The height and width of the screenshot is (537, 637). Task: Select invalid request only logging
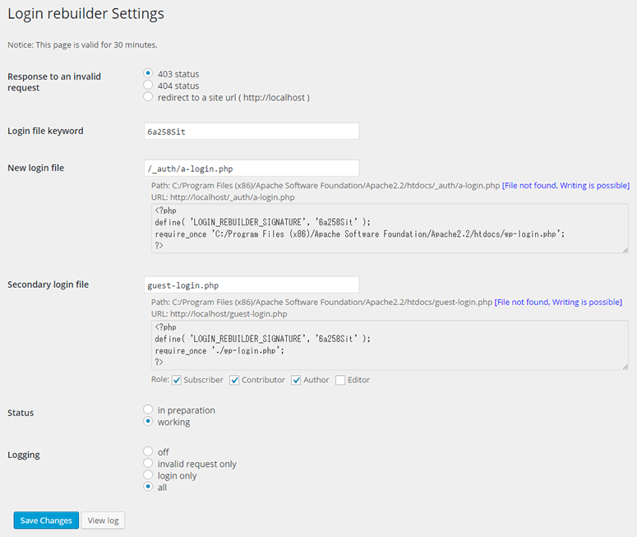pos(148,463)
